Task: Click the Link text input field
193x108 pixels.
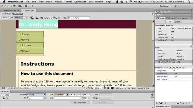Action: pyautogui.click(x=67, y=98)
